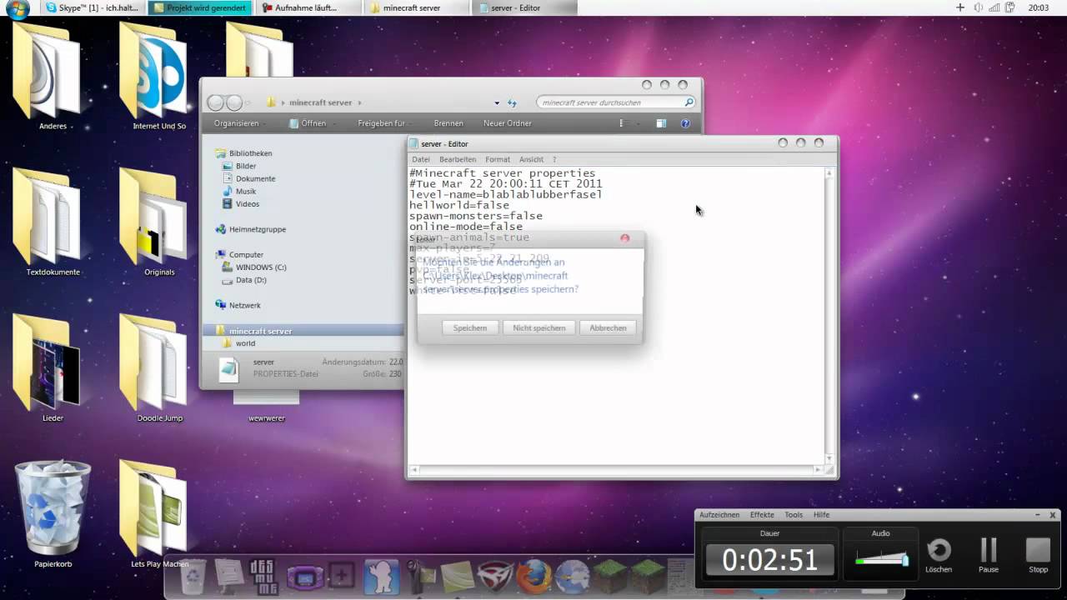The width and height of the screenshot is (1067, 600).
Task: Open the Format menu in Editor
Action: (x=498, y=159)
